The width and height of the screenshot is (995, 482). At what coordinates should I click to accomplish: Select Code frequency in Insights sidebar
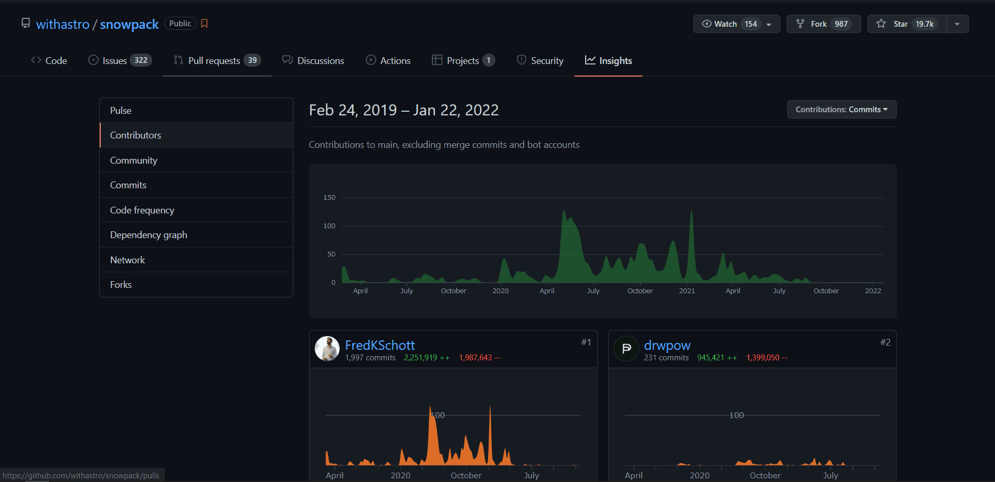pyautogui.click(x=142, y=210)
